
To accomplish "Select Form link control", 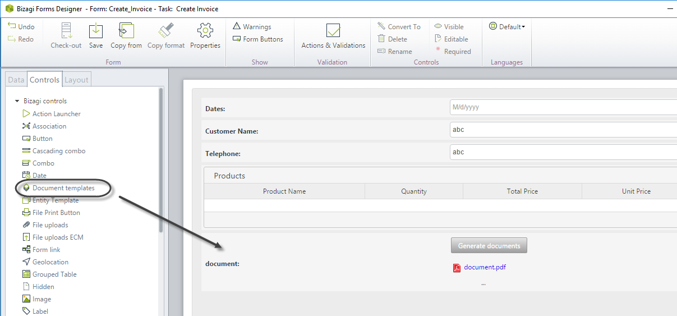I will click(x=41, y=249).
